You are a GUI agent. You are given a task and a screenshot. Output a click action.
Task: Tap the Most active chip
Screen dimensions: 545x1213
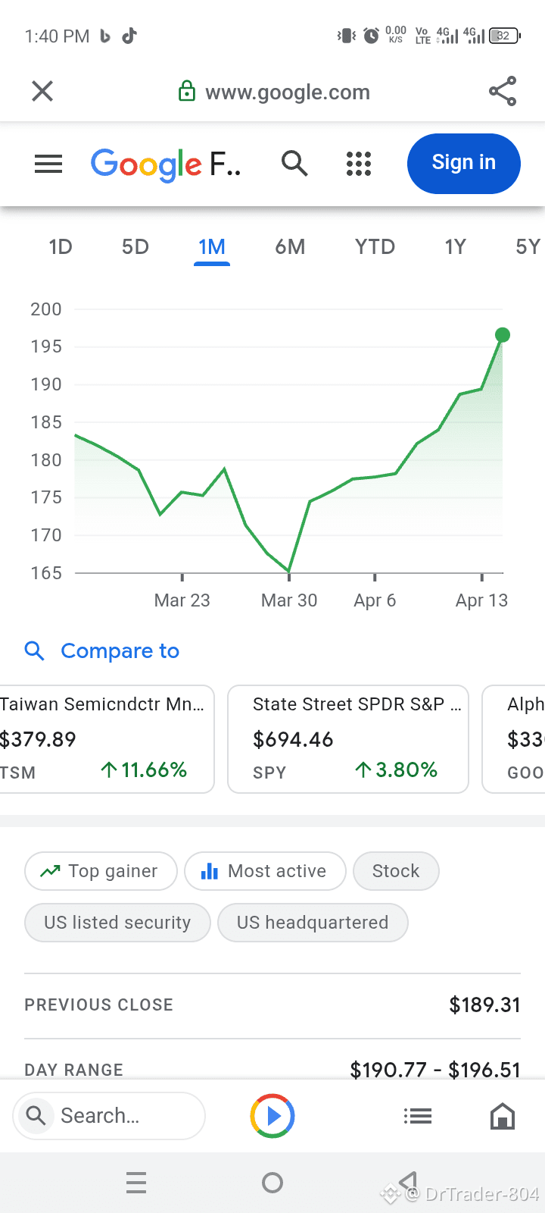pos(265,871)
